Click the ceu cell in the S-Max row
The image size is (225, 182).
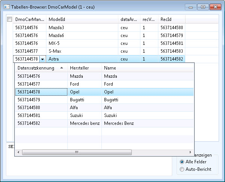129,51
